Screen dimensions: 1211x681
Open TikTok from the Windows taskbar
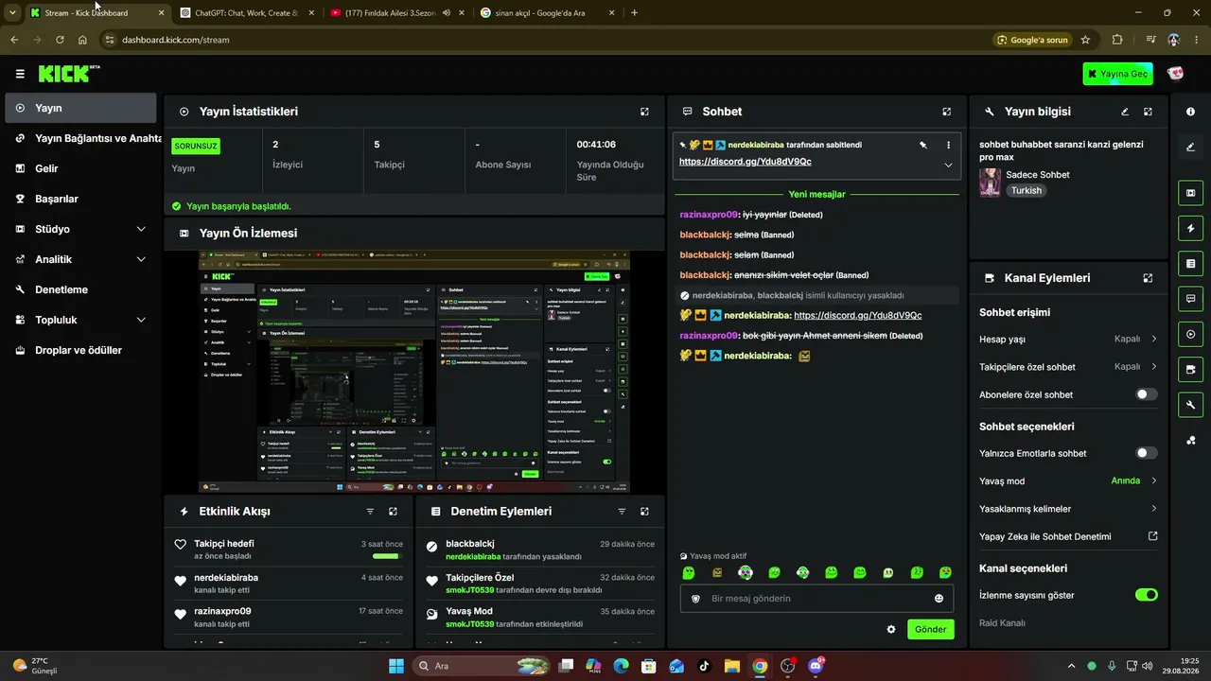click(x=704, y=666)
